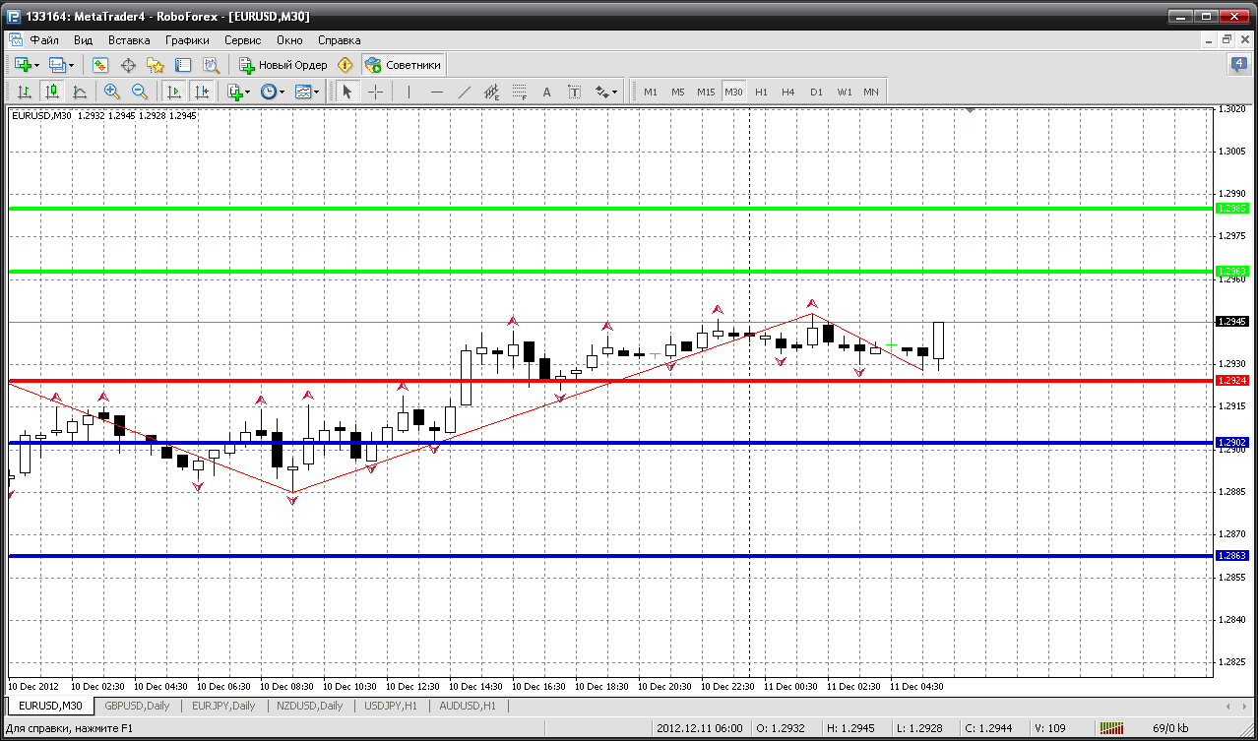The height and width of the screenshot is (741, 1258).
Task: Click the indicators list icon
Action: tap(235, 92)
